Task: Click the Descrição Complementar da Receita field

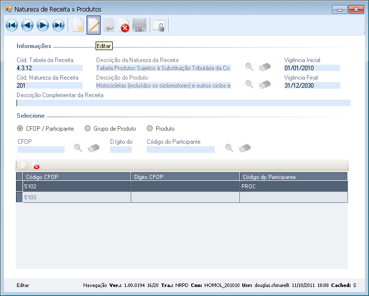Action: 183,103
